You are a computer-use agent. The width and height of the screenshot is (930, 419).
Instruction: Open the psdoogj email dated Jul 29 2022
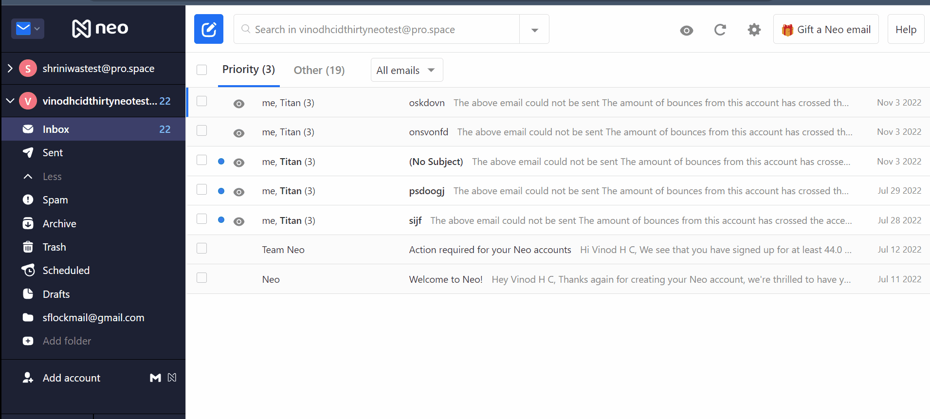coord(559,191)
